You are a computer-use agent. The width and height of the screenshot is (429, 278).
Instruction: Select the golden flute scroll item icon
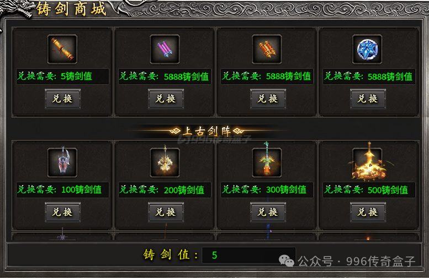[62, 50]
